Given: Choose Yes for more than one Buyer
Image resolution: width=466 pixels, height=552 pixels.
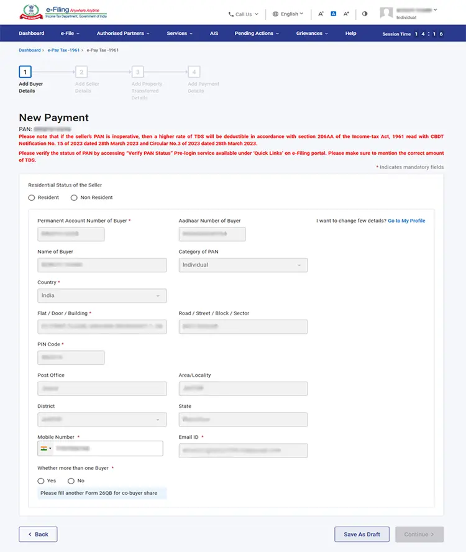Looking at the screenshot, I should tap(41, 481).
